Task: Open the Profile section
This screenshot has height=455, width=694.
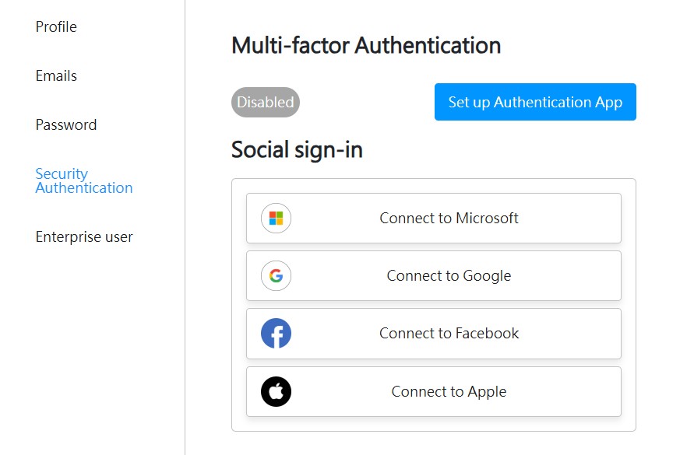Action: pyautogui.click(x=56, y=27)
